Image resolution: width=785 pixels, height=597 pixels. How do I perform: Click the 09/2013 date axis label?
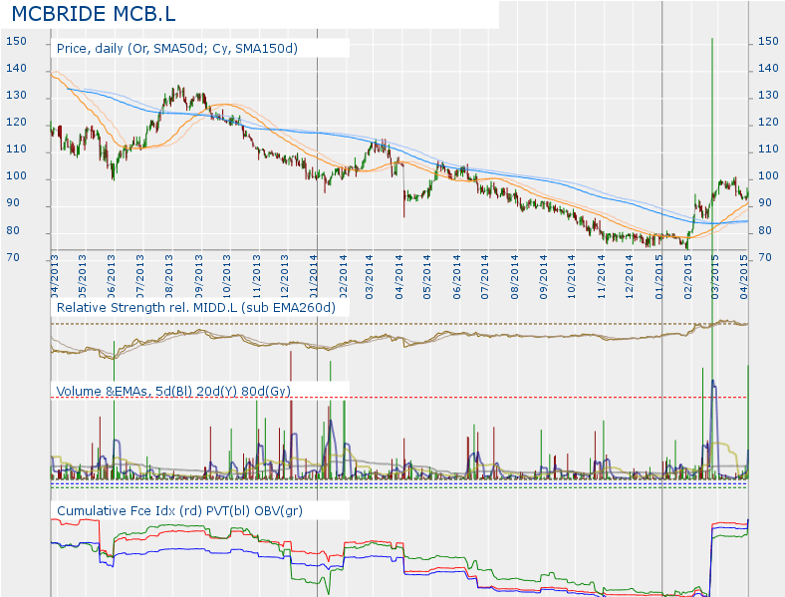(x=198, y=277)
